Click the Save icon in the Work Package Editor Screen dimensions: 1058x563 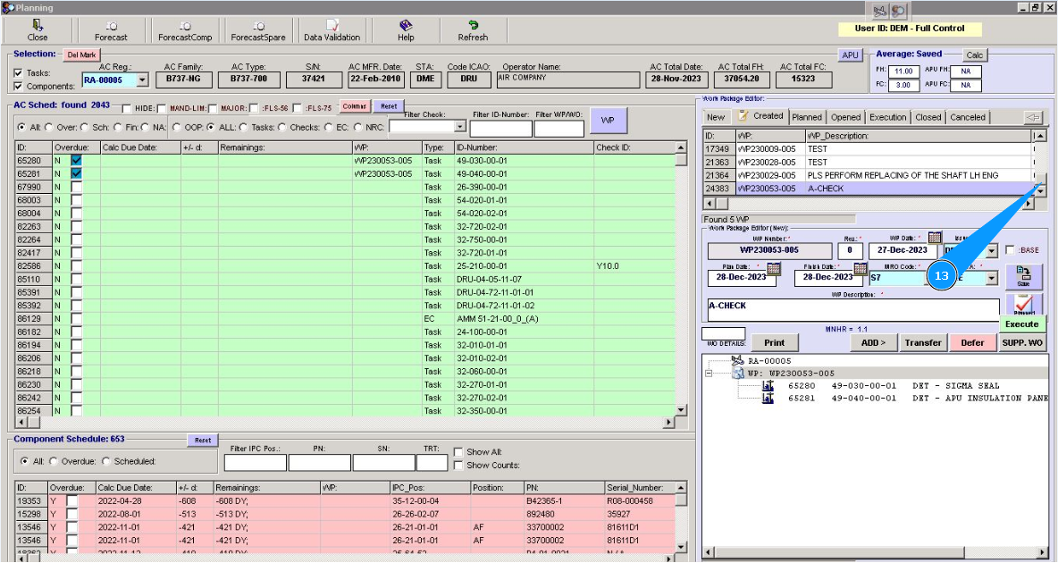pos(1023,277)
